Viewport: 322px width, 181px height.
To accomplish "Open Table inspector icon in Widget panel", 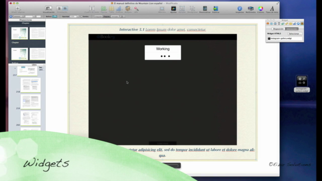I will [x=291, y=24].
